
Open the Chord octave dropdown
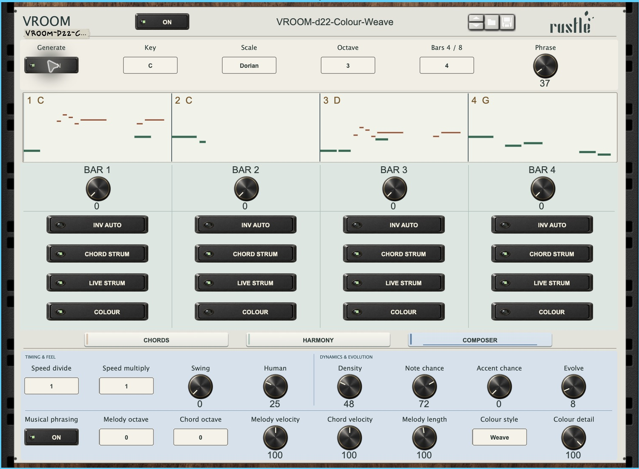pyautogui.click(x=201, y=437)
